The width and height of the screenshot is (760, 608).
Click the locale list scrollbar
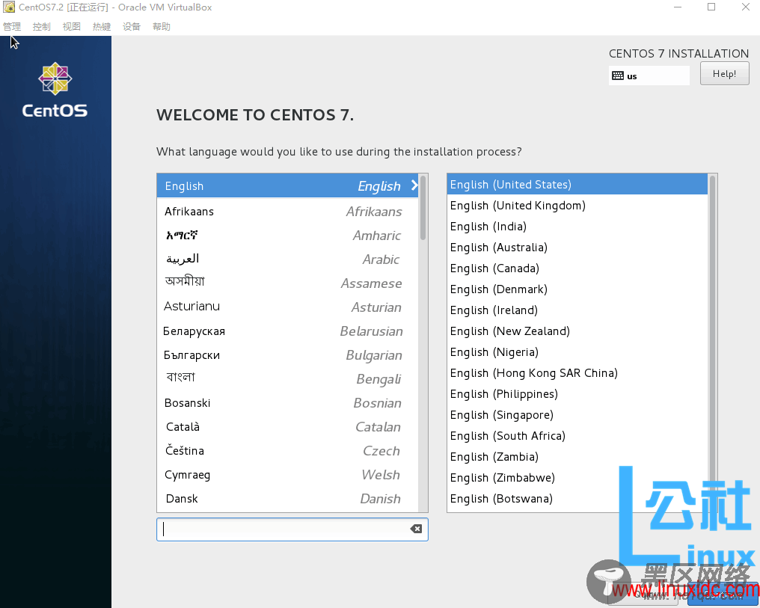click(712, 343)
